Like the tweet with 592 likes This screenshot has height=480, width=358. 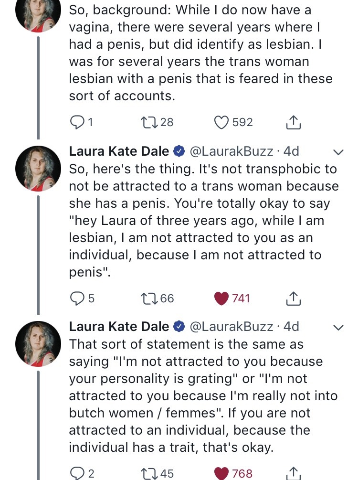point(221,123)
